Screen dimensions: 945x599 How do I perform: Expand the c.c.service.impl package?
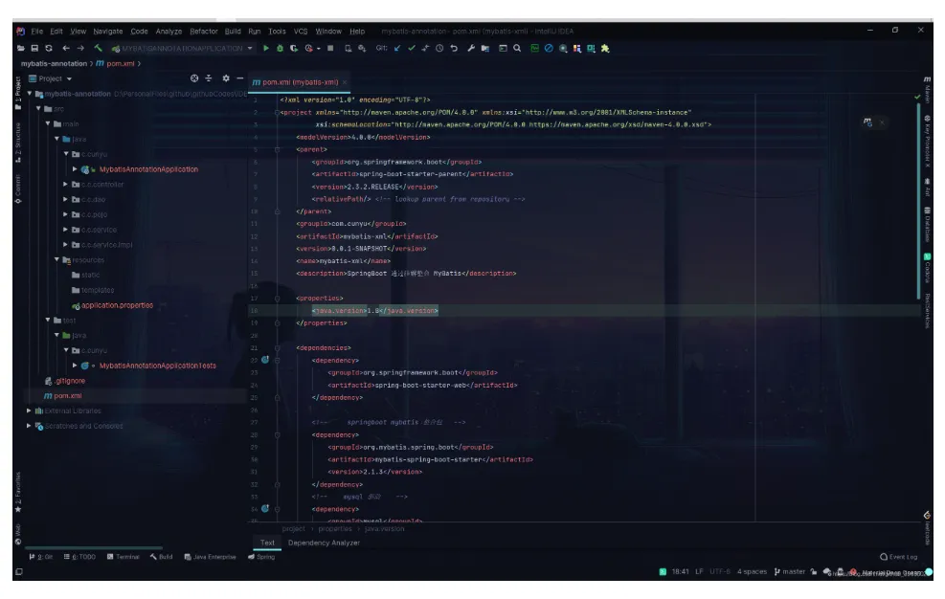pos(65,245)
